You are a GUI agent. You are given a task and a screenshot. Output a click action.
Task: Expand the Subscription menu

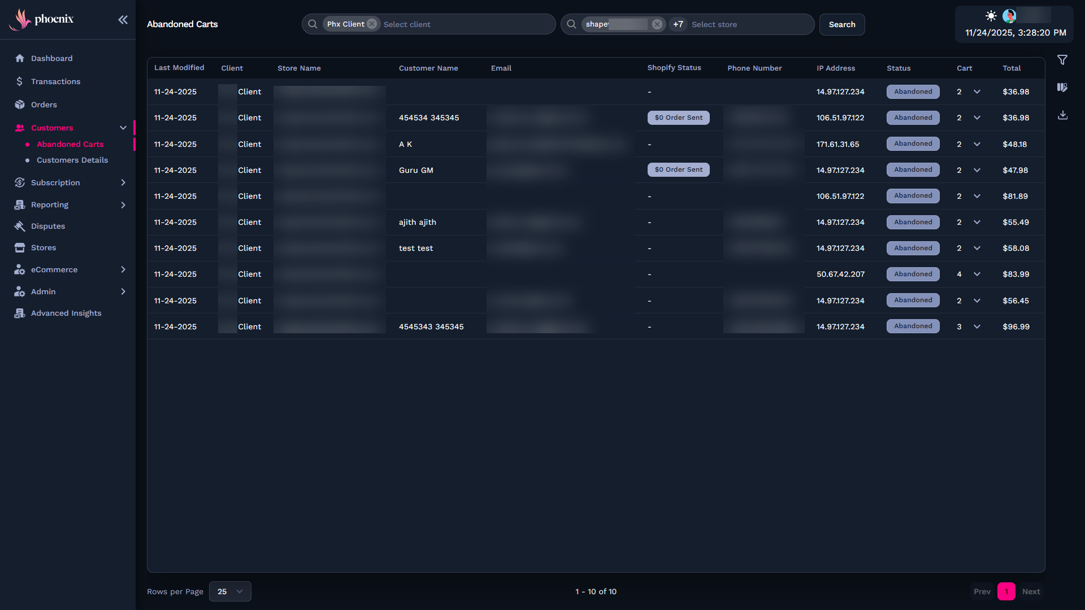coord(123,182)
